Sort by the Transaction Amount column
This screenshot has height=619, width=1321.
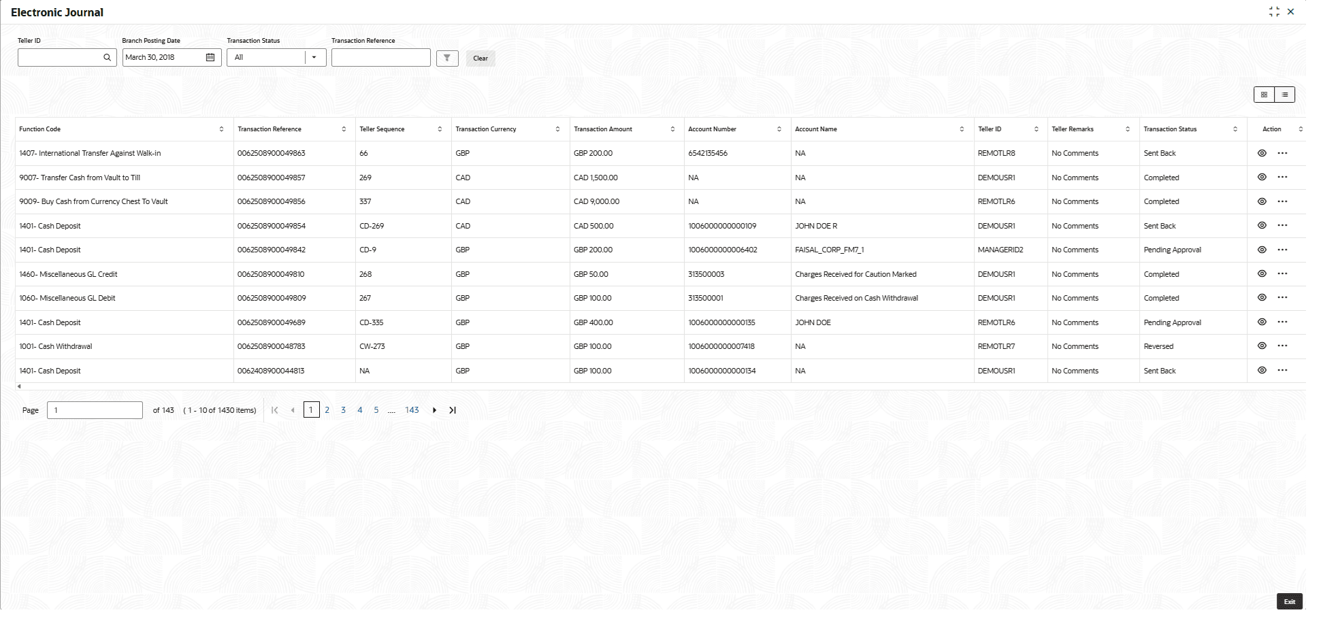pyautogui.click(x=672, y=129)
